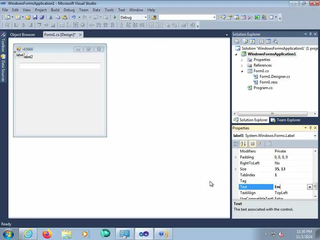The height and width of the screenshot is (240, 320).
Task: Click the New Project toolbar icon
Action: click(7, 17)
